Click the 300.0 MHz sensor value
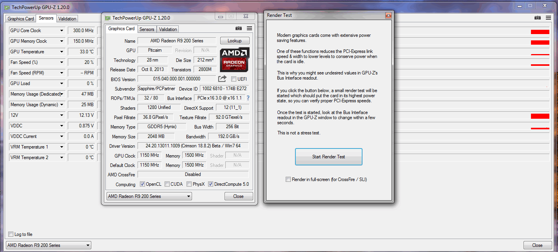The width and height of the screenshot is (558, 252). (82, 31)
